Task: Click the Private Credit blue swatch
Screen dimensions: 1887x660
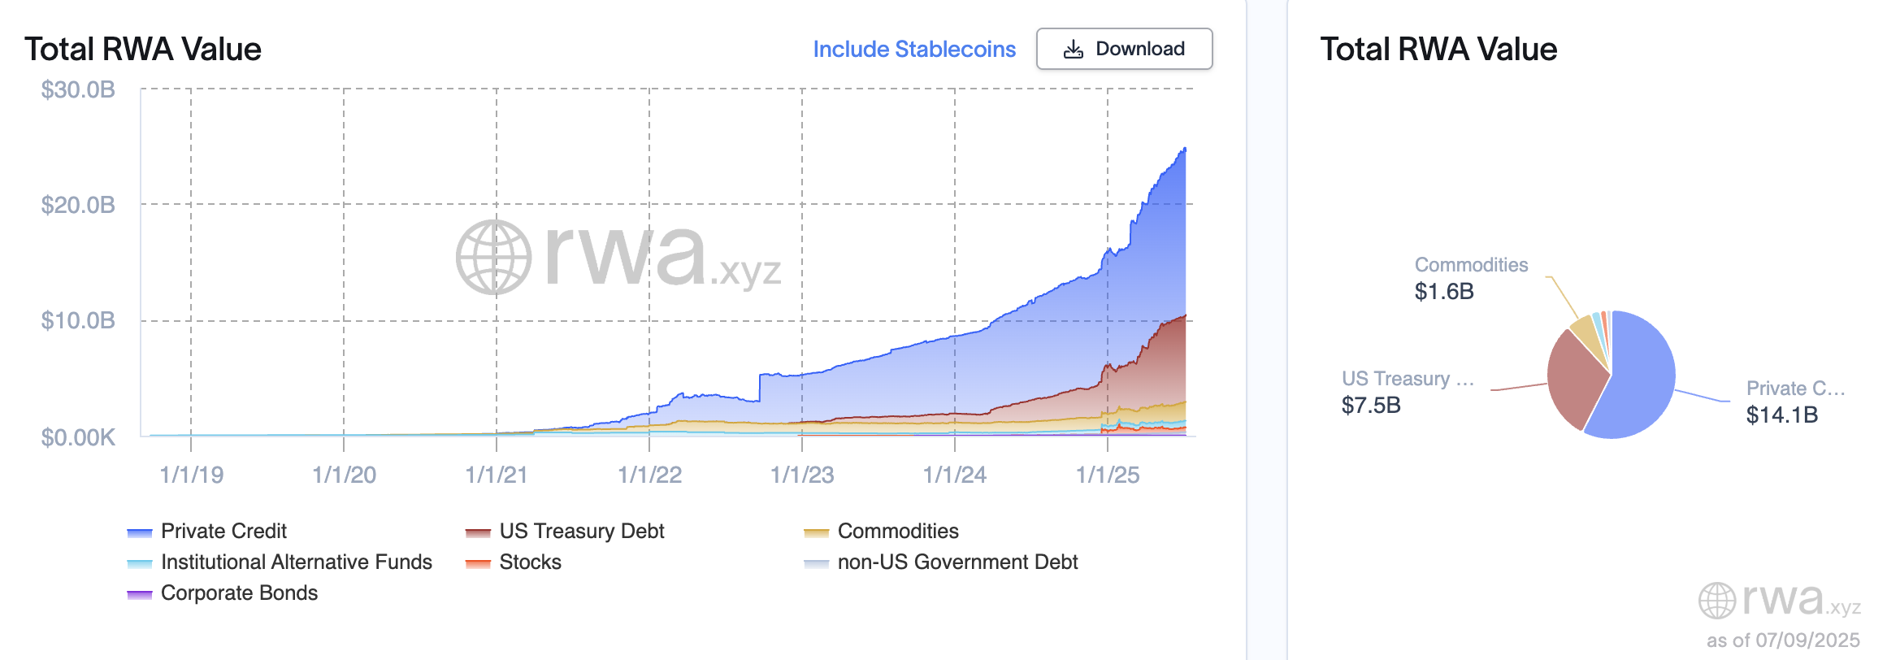Action: point(140,532)
